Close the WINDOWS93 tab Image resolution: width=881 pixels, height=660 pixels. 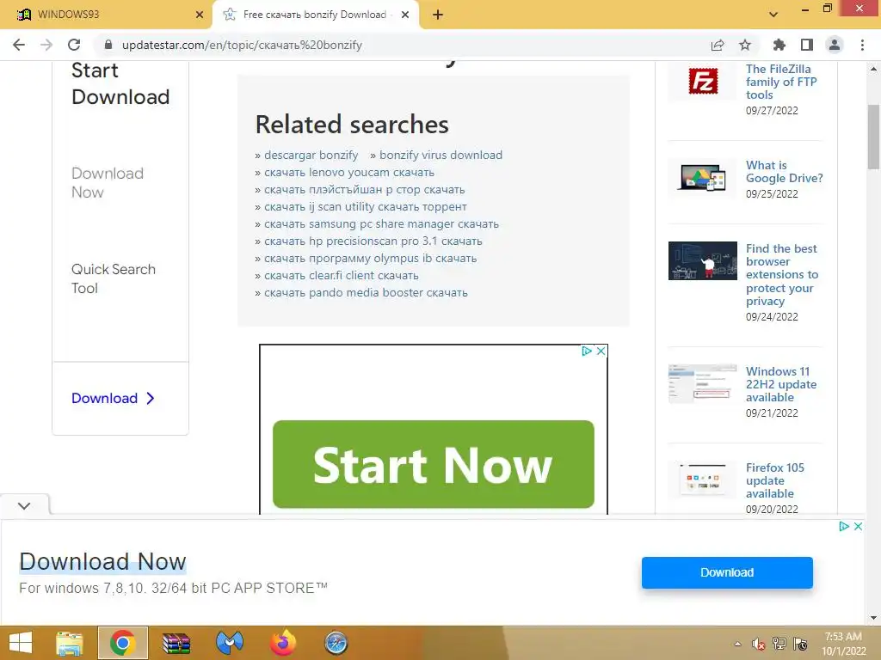pos(200,15)
